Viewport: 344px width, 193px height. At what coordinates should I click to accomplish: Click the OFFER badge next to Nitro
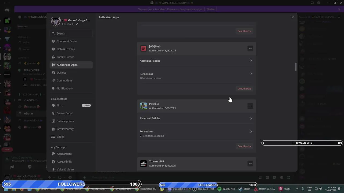point(86,105)
